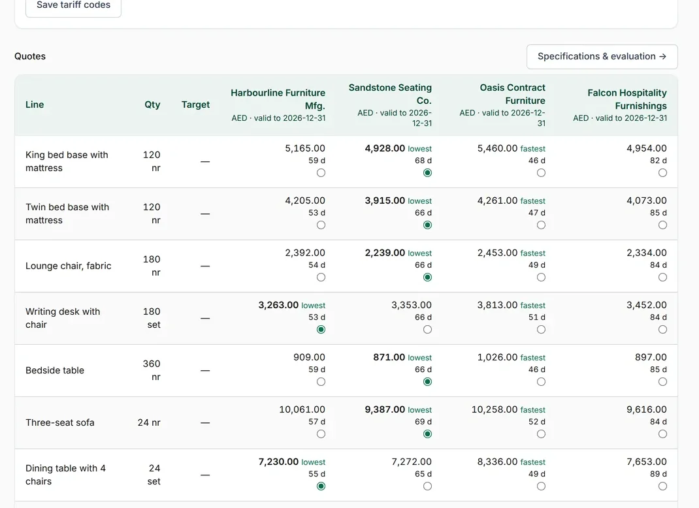
Task: Pick Falcon Hospitality quote for Bedside table
Action: coord(663,381)
